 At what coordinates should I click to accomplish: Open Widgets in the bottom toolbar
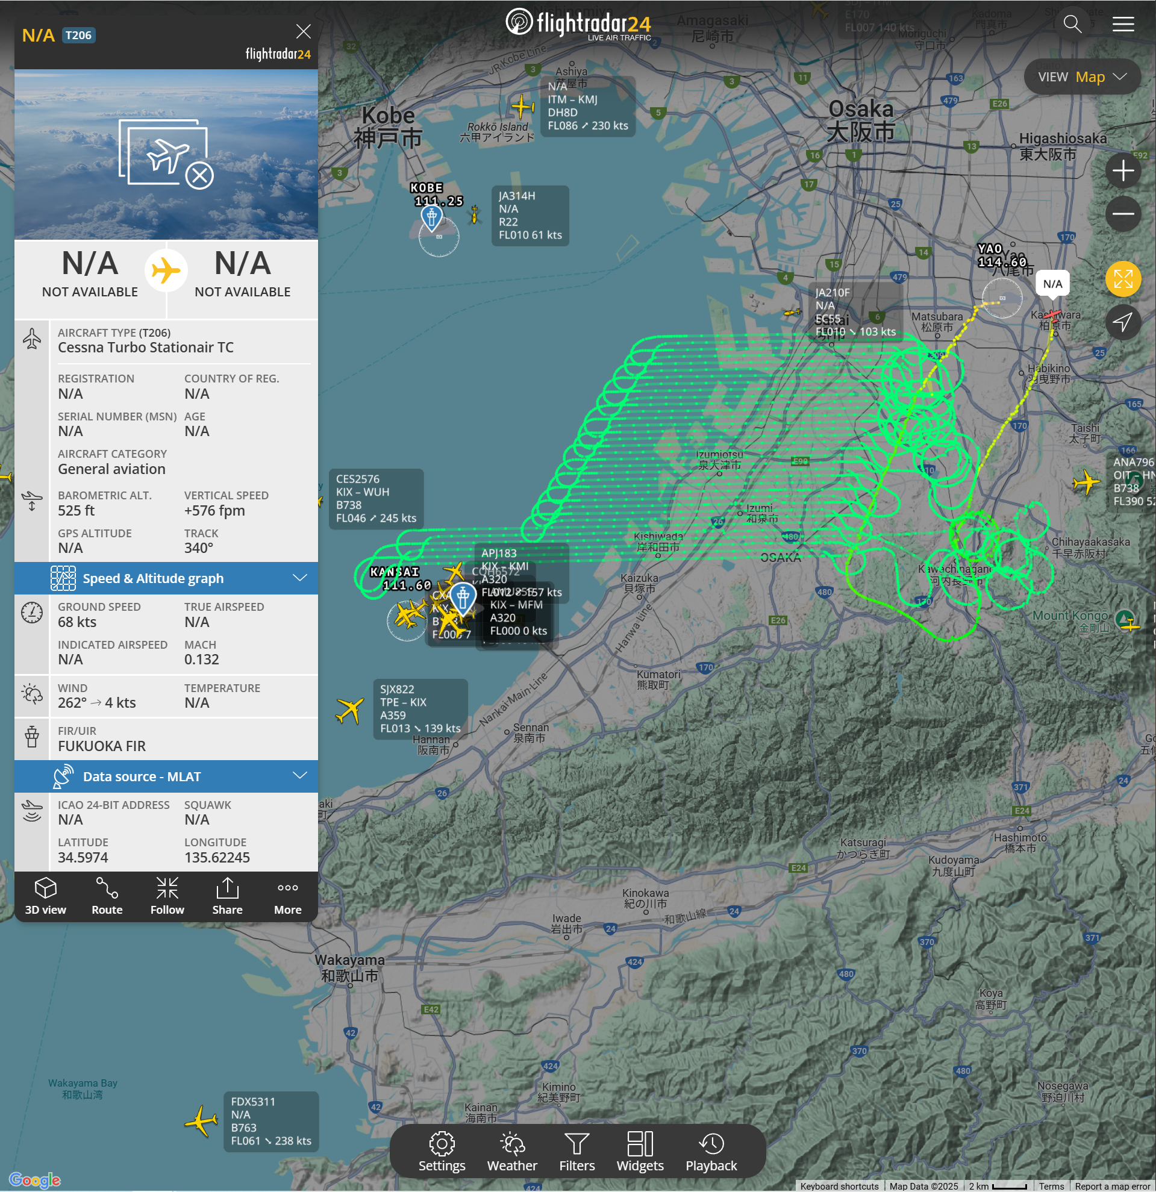click(640, 1151)
